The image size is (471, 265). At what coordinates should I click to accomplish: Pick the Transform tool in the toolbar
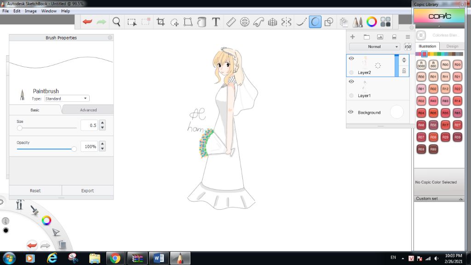pos(188,22)
